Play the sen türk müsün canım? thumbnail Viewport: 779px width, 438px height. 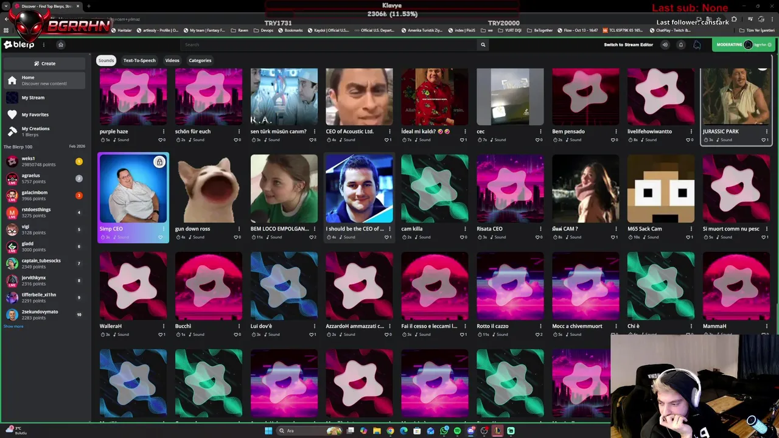(284, 96)
